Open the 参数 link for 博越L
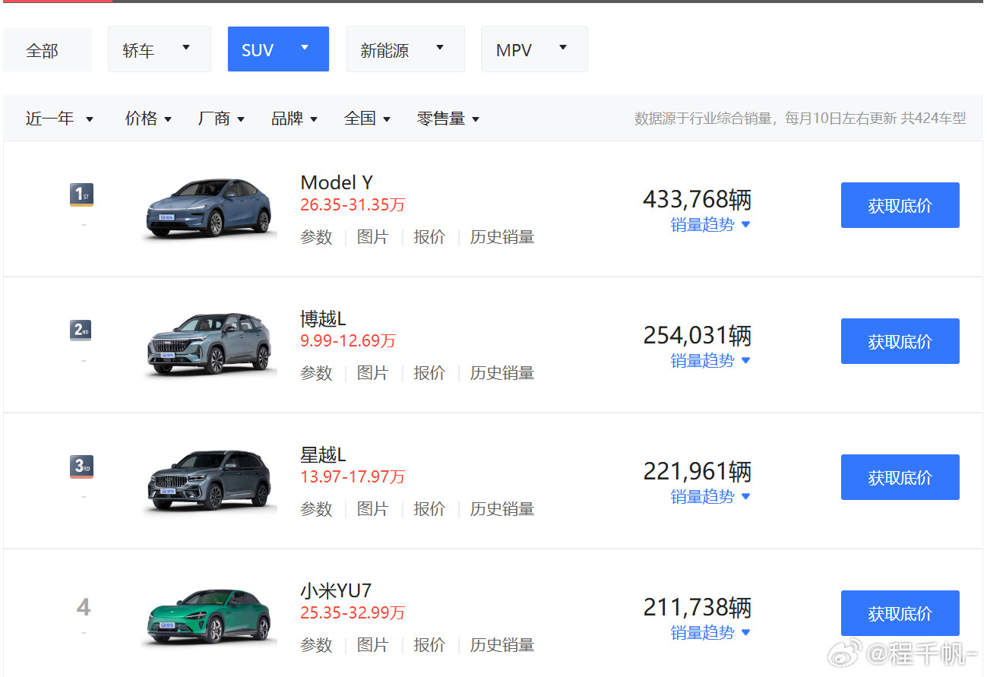This screenshot has height=677, width=987. pos(316,372)
